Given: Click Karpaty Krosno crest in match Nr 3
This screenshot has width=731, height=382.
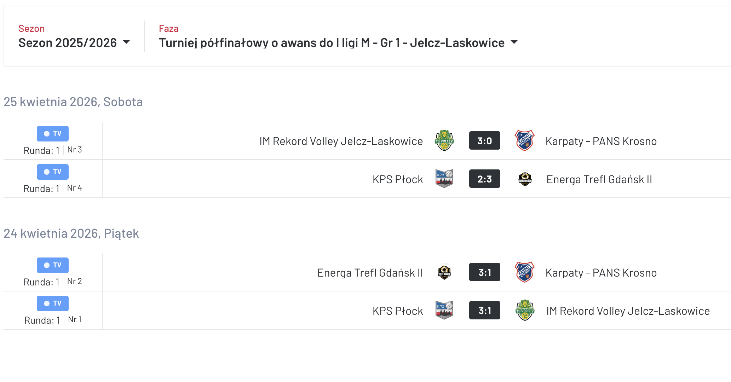Looking at the screenshot, I should pyautogui.click(x=524, y=140).
